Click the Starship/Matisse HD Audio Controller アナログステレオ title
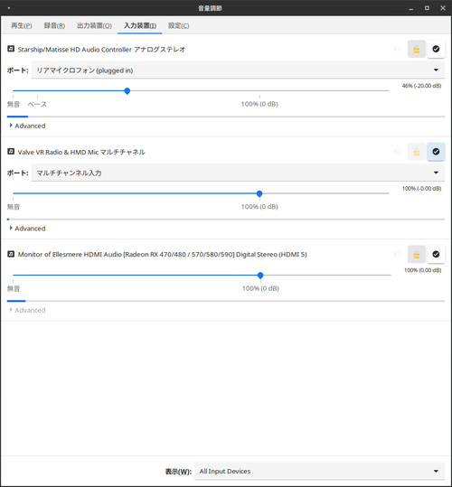This screenshot has width=452, height=487. tap(101, 50)
